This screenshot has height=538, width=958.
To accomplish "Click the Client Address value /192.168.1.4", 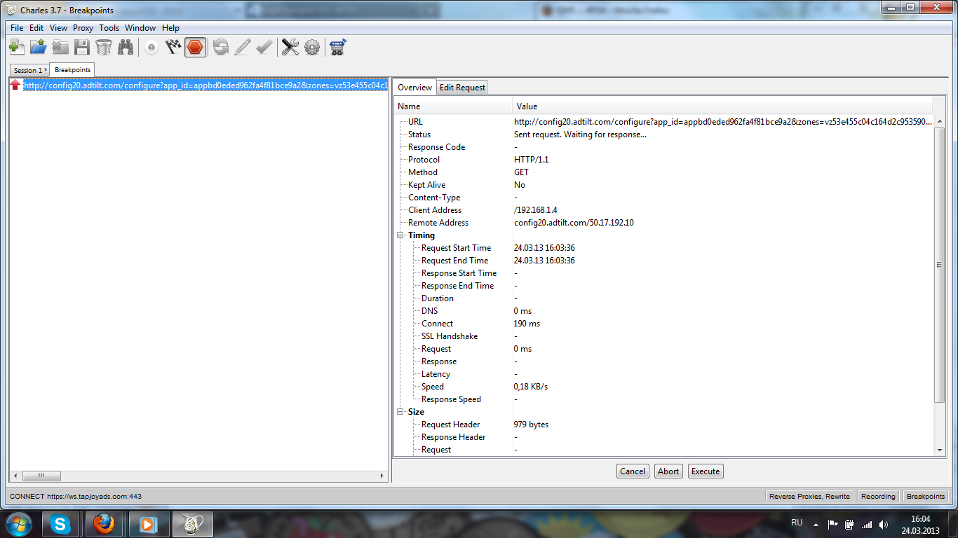I will 535,210.
